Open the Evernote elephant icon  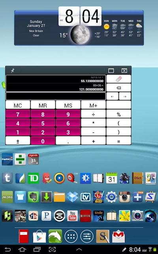pos(33,197)
